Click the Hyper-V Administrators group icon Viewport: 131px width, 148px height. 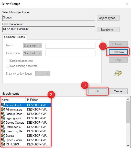tap(3, 140)
